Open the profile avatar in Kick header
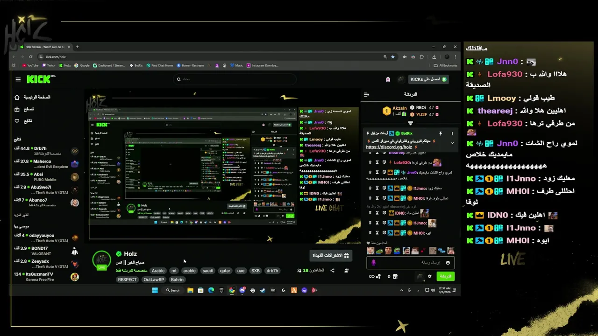Viewport: 598px width, 336px height. 401,79
